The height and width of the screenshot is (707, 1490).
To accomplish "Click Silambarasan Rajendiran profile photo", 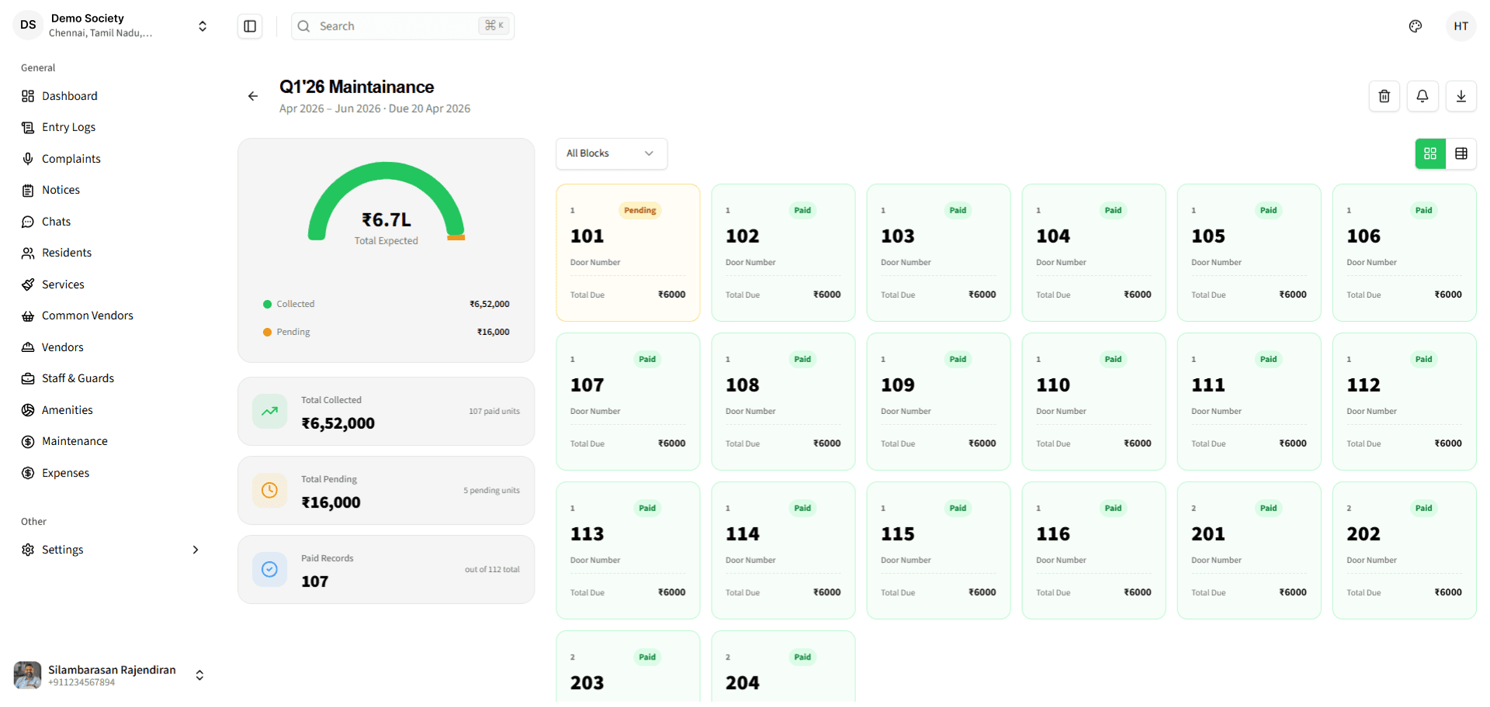I will (x=28, y=675).
